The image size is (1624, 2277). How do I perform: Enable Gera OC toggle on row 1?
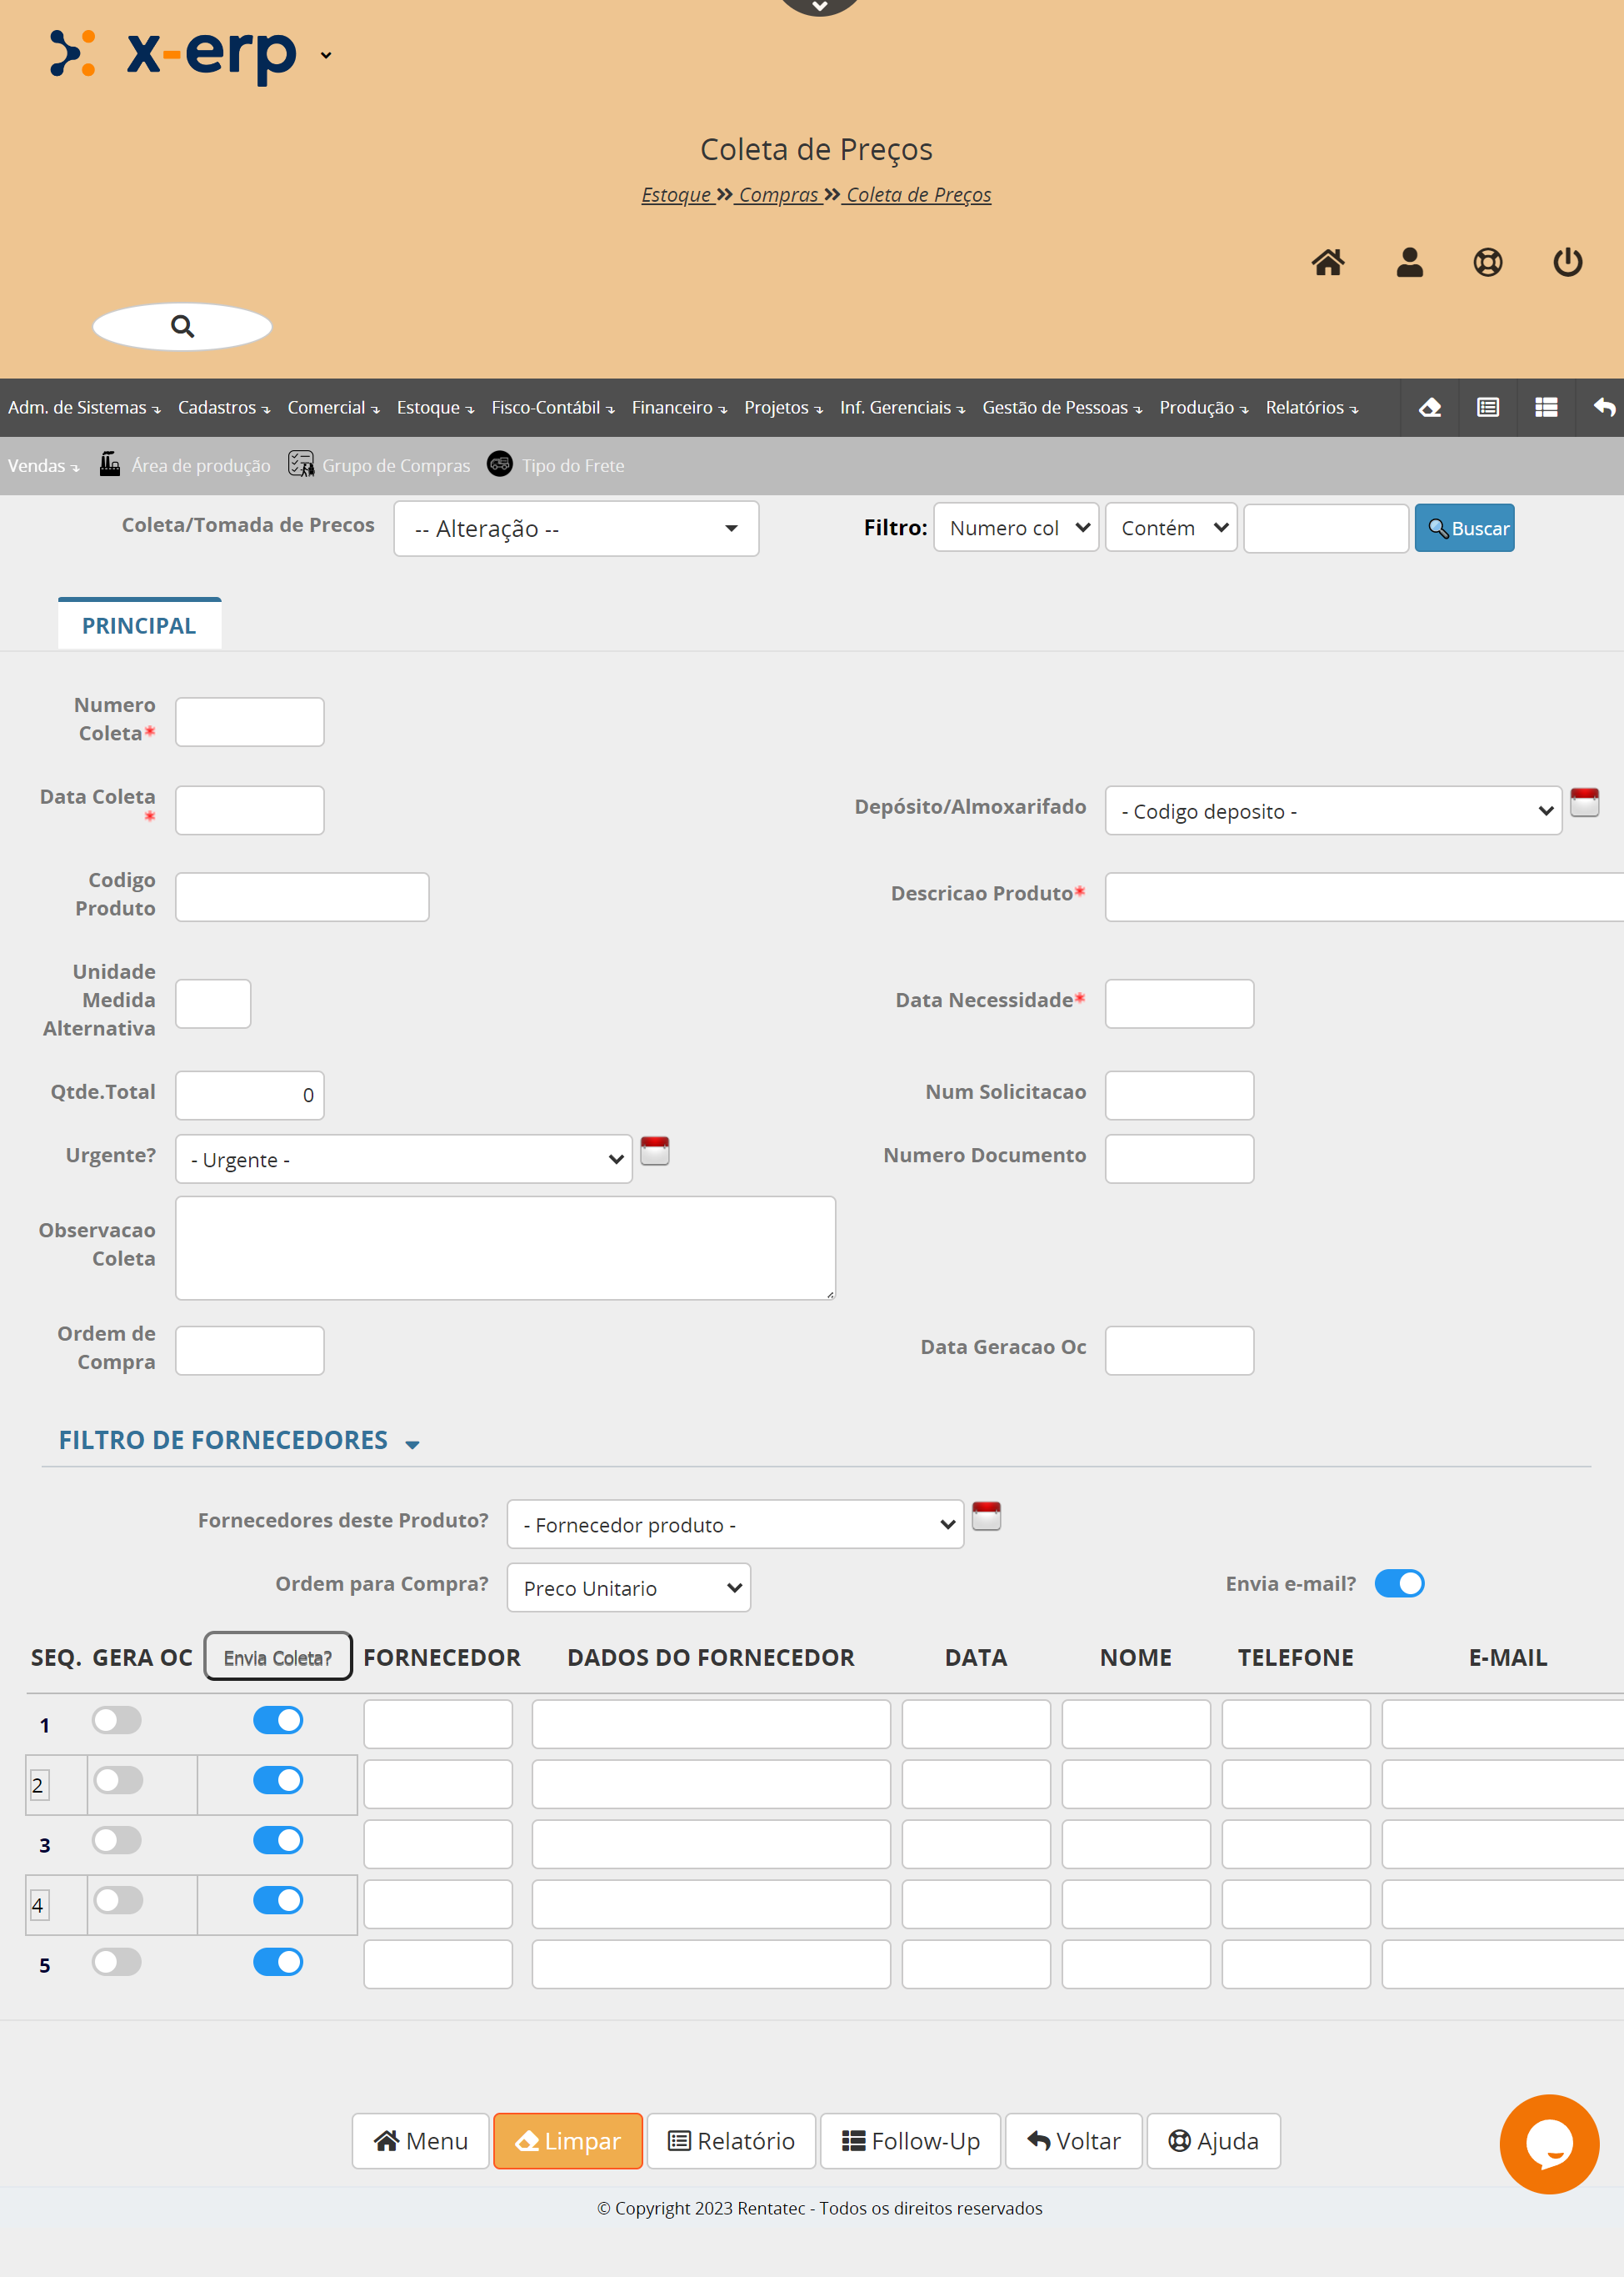point(117,1721)
